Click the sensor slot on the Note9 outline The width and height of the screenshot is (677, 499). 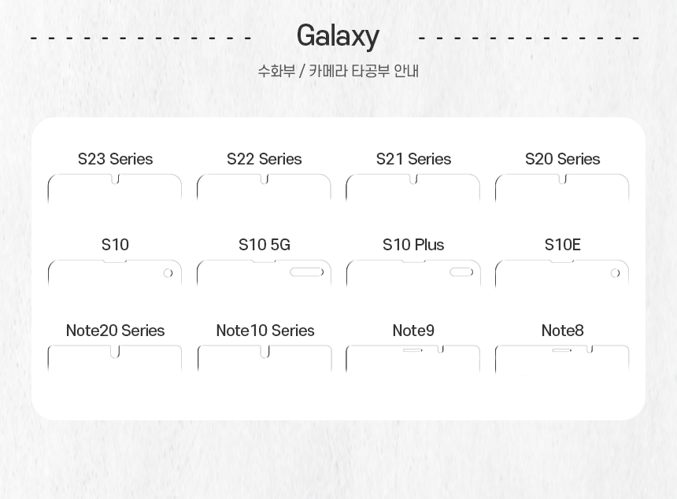(x=412, y=349)
